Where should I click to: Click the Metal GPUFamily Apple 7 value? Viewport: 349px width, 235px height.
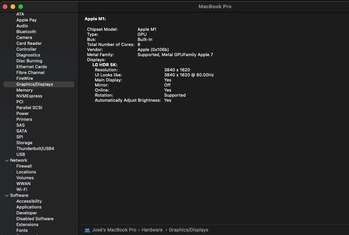coord(175,55)
